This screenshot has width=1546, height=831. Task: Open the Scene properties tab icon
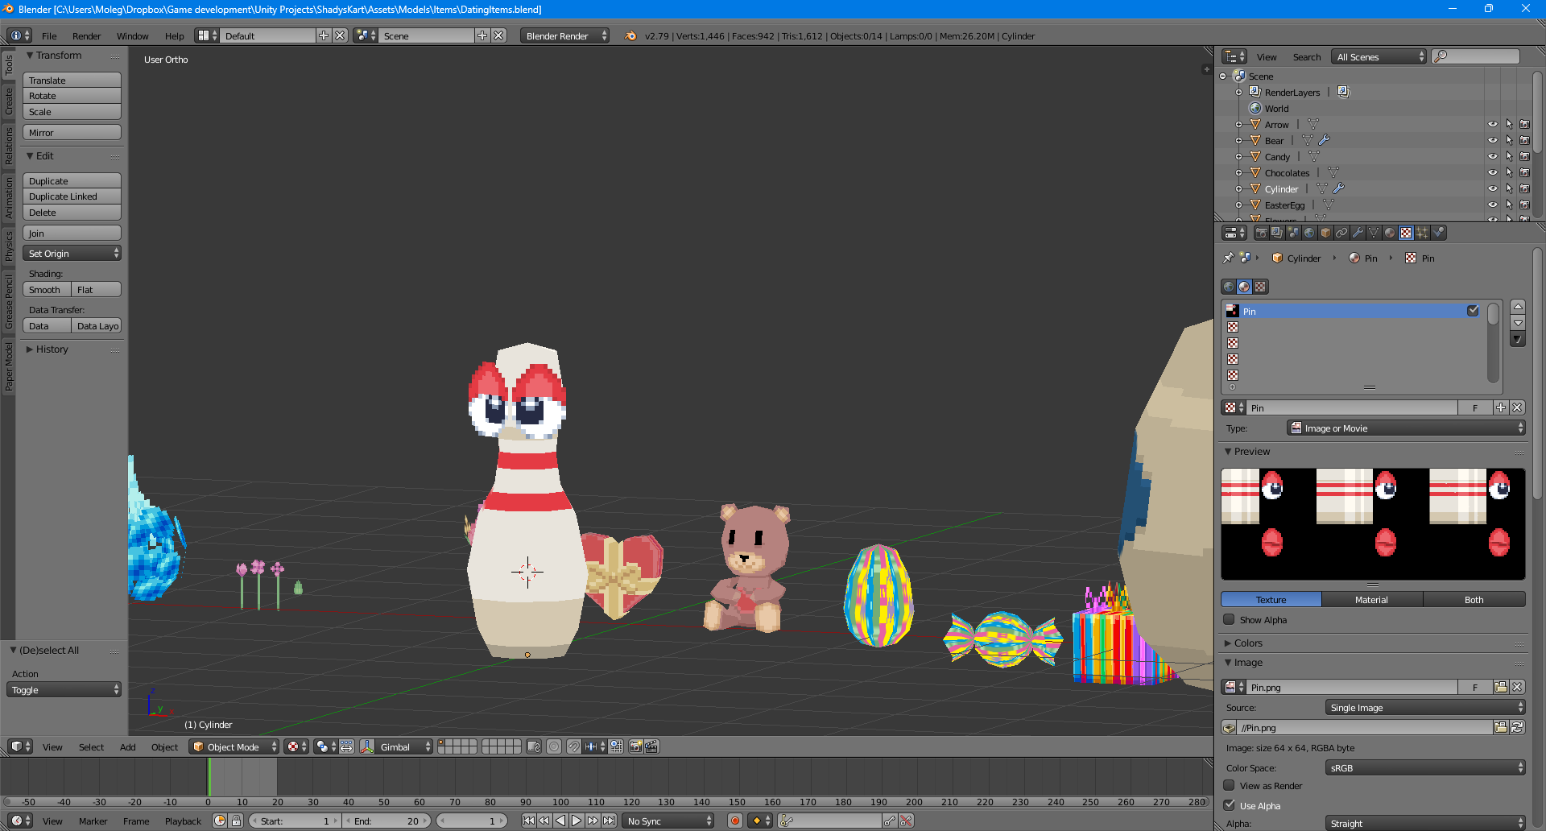[1293, 233]
